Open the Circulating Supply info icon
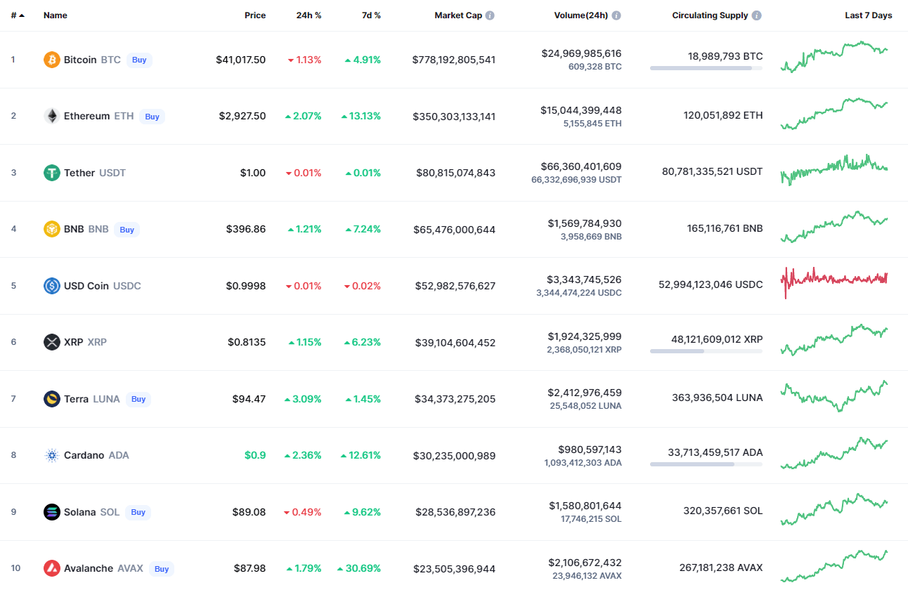The width and height of the screenshot is (908, 590). [x=756, y=15]
